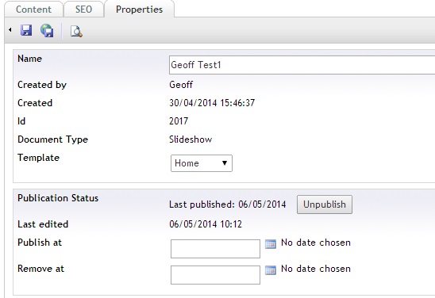435x298 pixels.
Task: Click the Template label
Action: [x=39, y=158]
